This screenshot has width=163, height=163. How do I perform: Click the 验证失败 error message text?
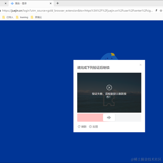(x=109, y=95)
